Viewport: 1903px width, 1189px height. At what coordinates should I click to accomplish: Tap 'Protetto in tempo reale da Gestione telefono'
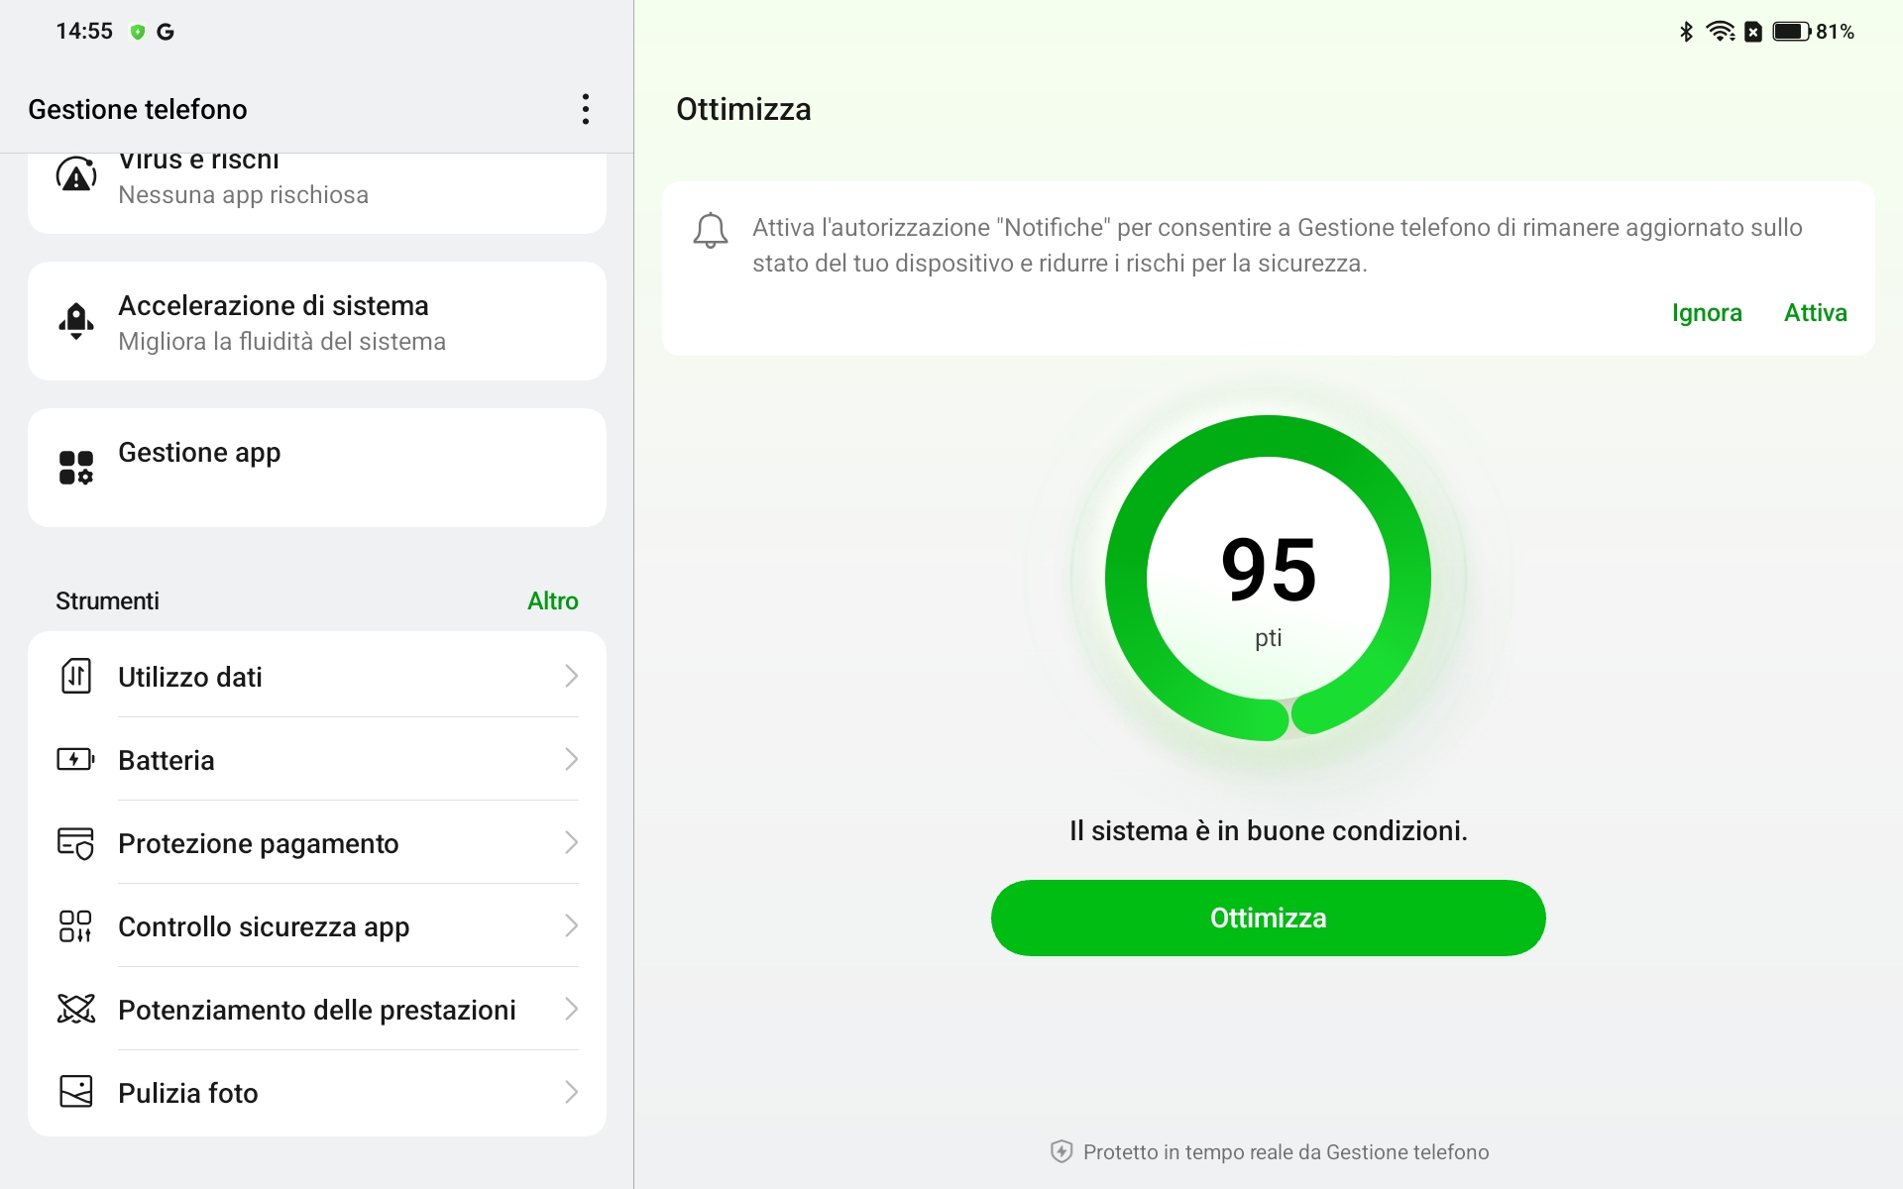coord(1286,1151)
